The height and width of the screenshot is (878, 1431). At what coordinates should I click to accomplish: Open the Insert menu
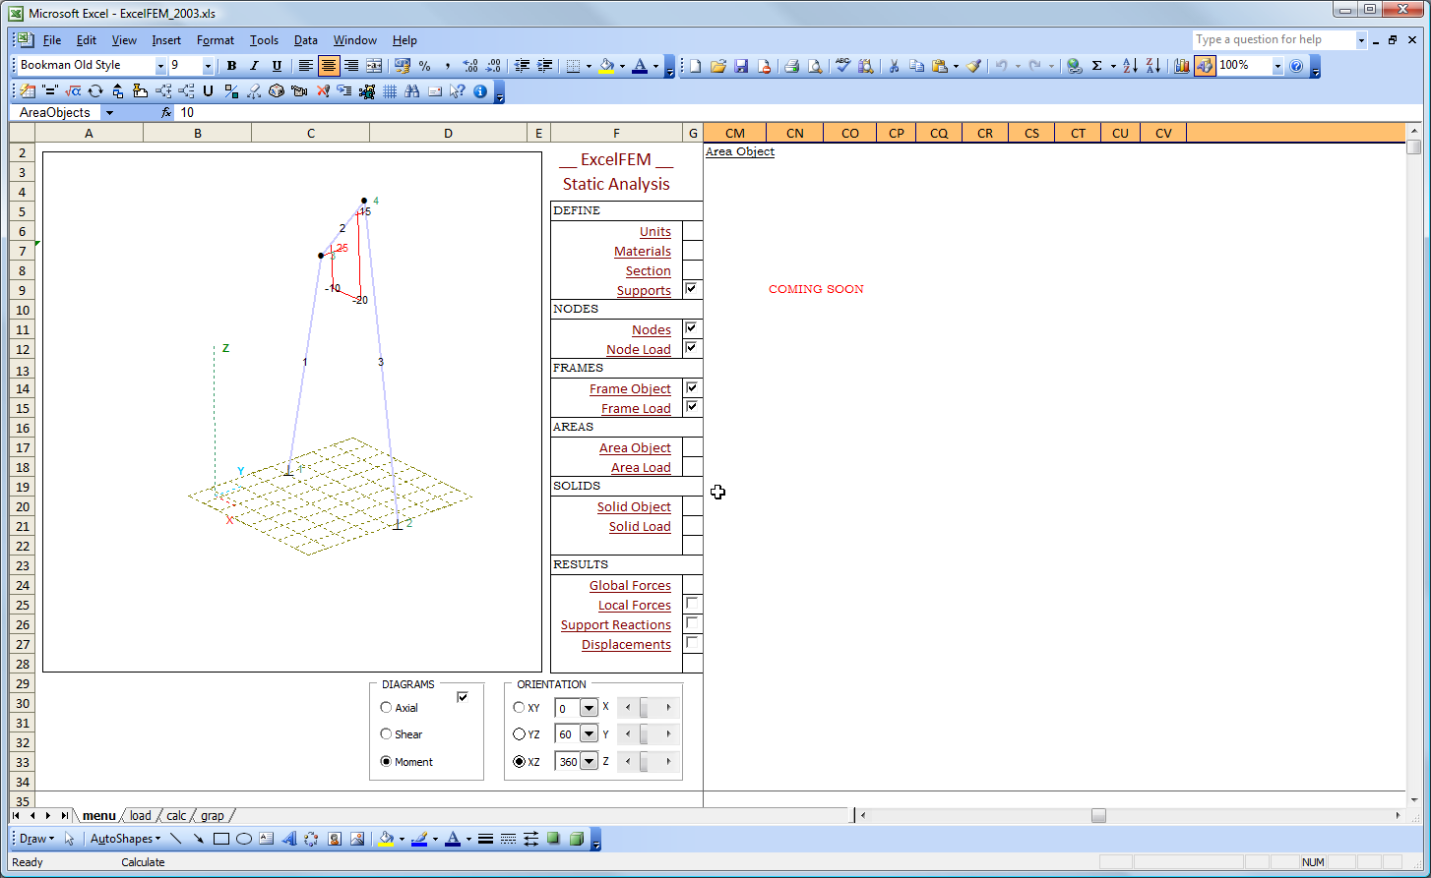pos(166,40)
